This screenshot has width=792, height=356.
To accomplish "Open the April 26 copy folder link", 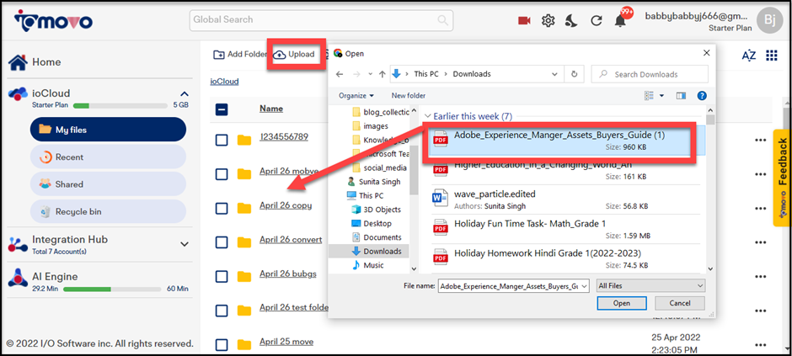I will [x=286, y=205].
